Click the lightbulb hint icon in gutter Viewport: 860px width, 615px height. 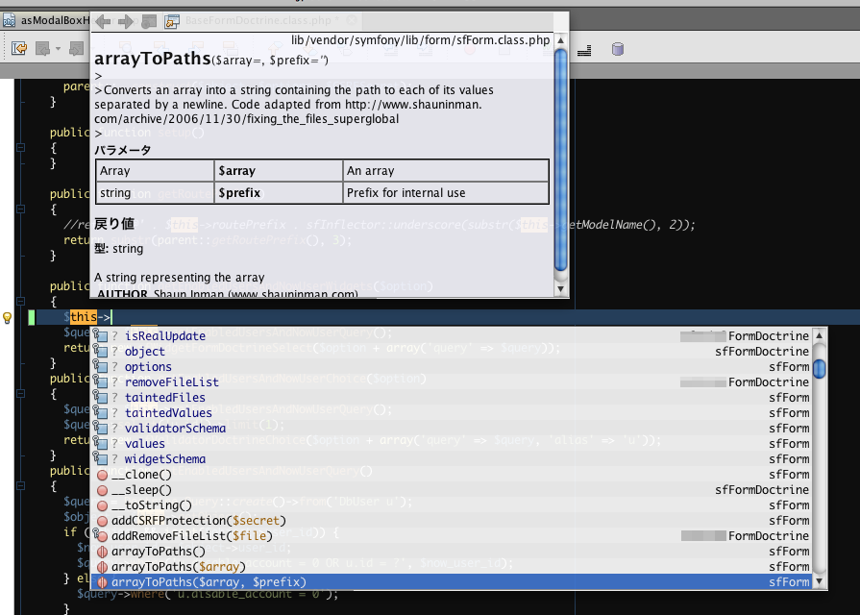(x=8, y=317)
